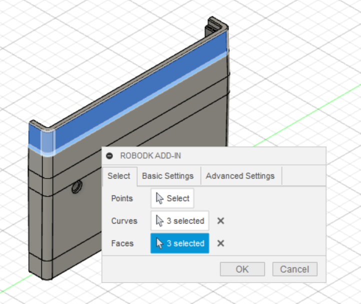Clear the Curves selection with X
This screenshot has width=361, height=304.
pyautogui.click(x=220, y=221)
